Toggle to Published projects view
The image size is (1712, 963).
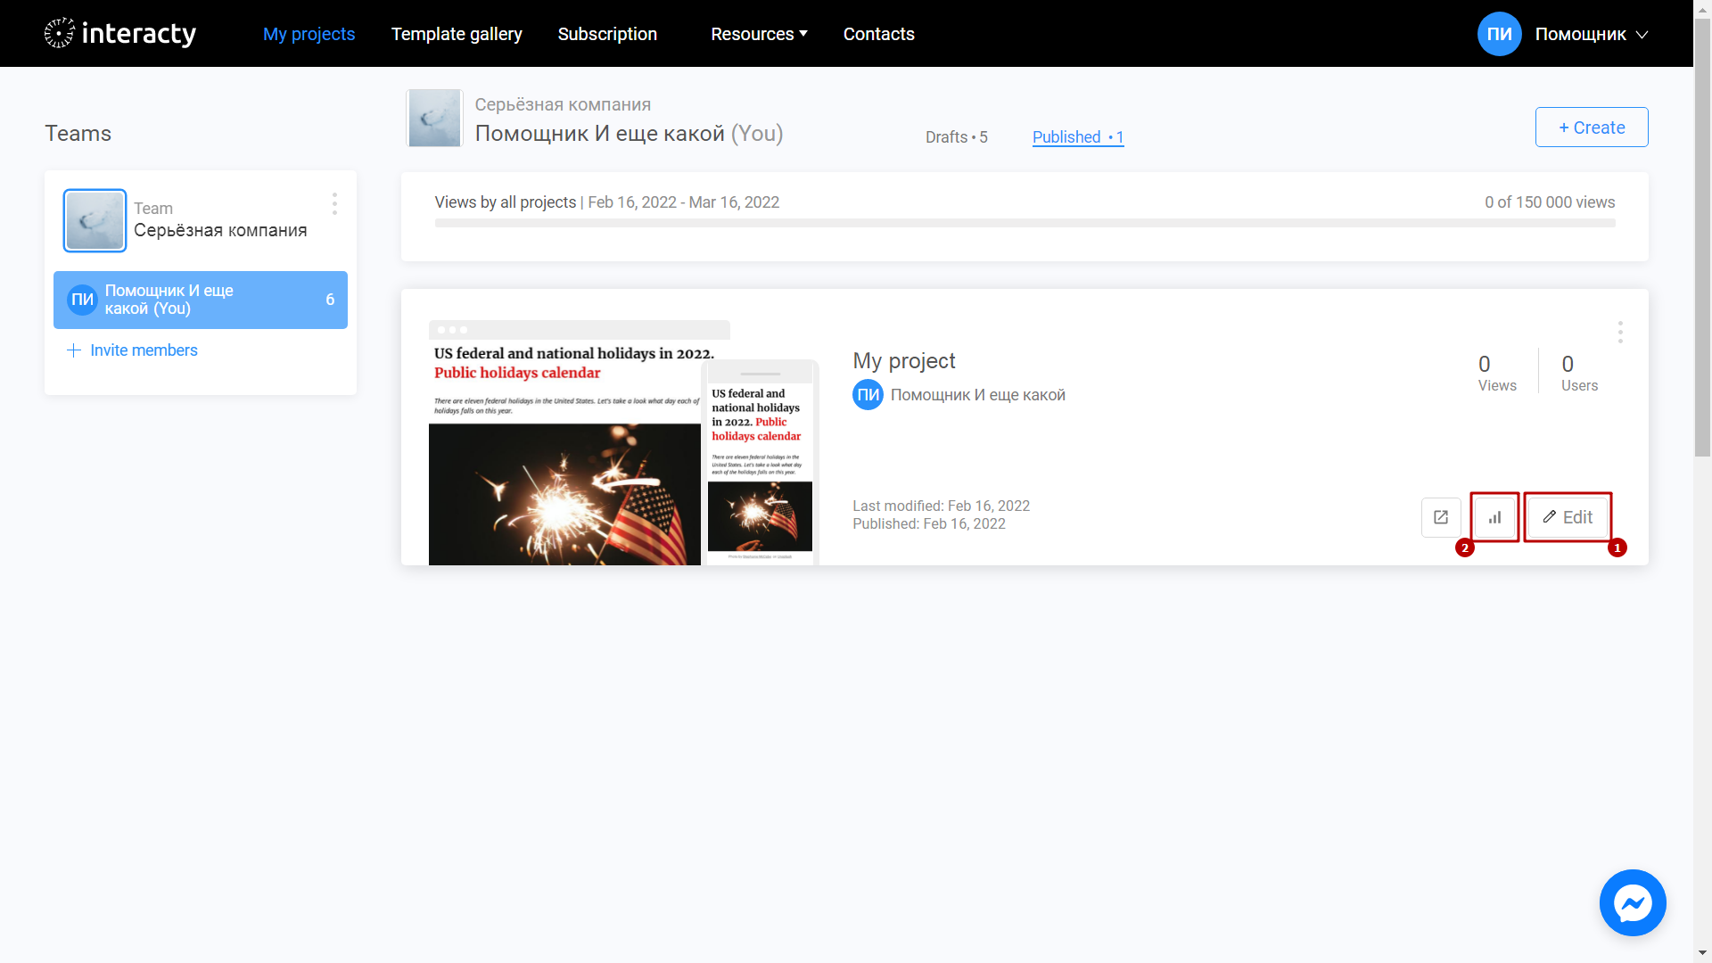click(1077, 136)
